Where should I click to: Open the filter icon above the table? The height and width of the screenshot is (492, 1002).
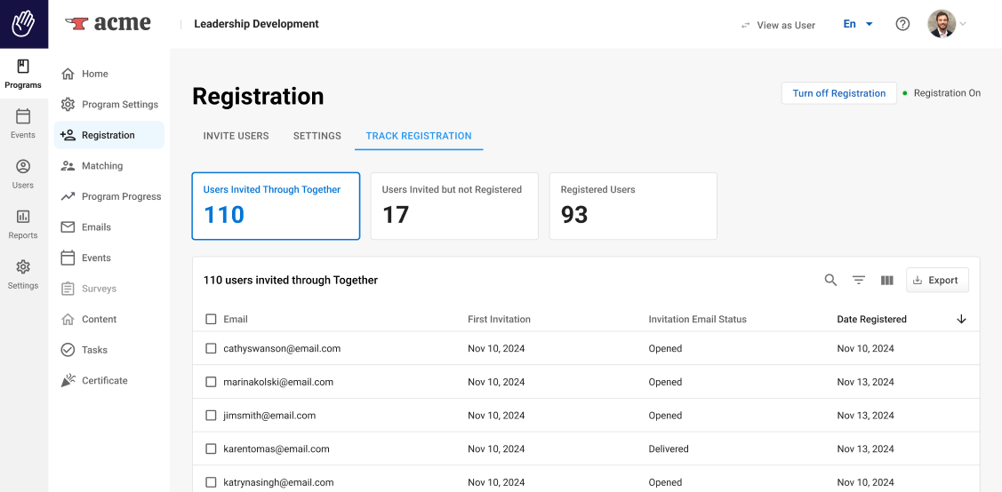859,280
